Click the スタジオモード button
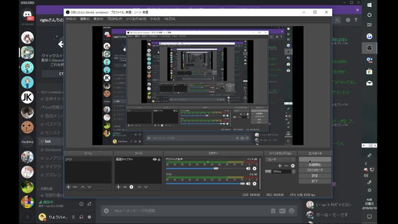 pos(315,170)
